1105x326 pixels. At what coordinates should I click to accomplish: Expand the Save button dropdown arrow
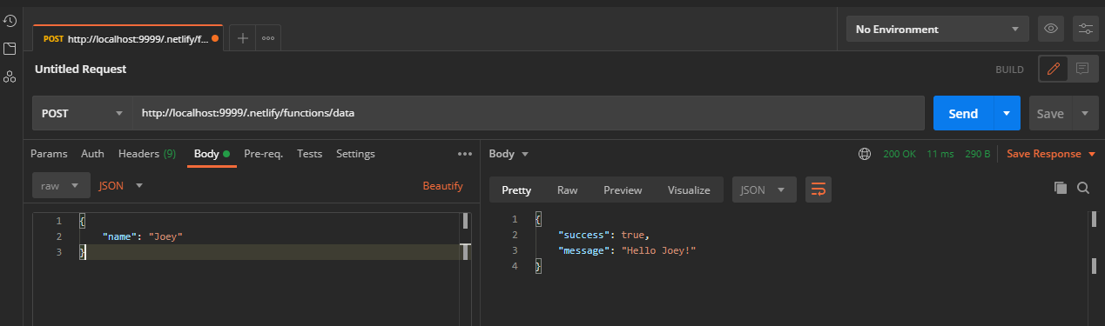point(1085,113)
